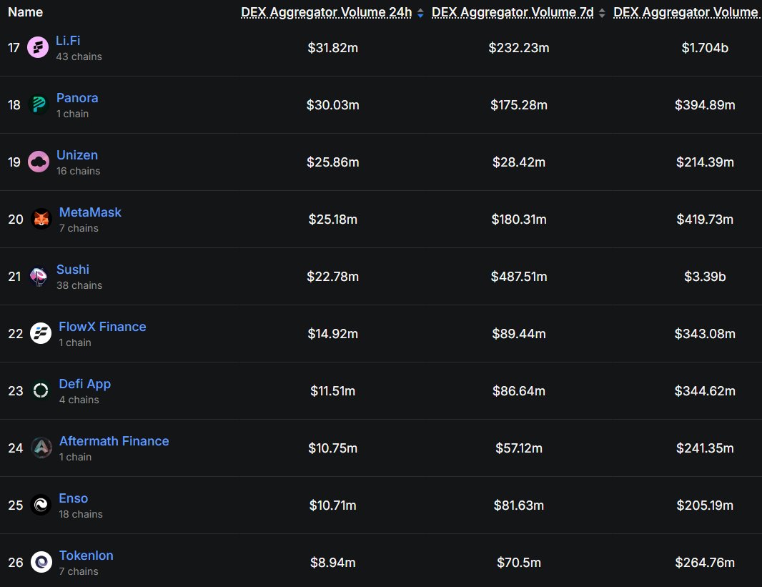Image resolution: width=762 pixels, height=587 pixels.
Task: Select the $86.64m Defi App 7d value
Action: point(519,390)
